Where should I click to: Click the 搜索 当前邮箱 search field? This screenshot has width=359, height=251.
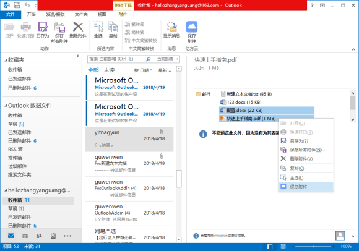[x=117, y=59]
